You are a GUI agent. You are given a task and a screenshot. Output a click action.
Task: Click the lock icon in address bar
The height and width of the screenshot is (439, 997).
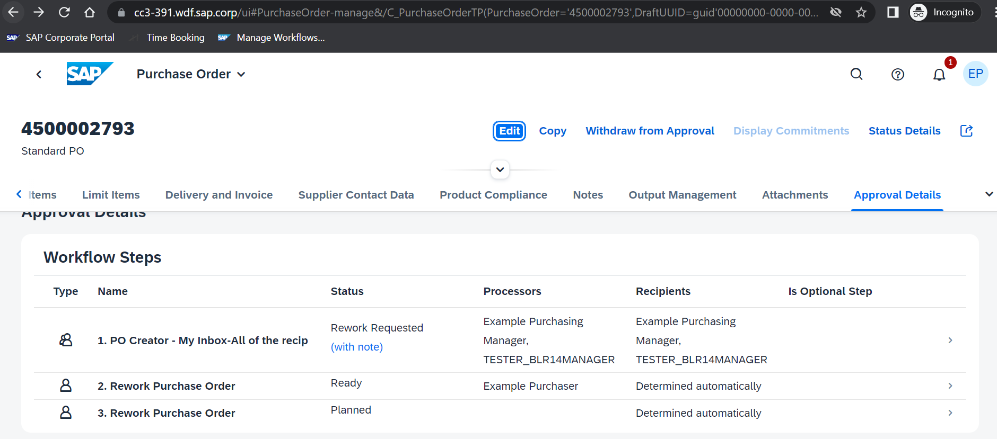[x=121, y=12]
